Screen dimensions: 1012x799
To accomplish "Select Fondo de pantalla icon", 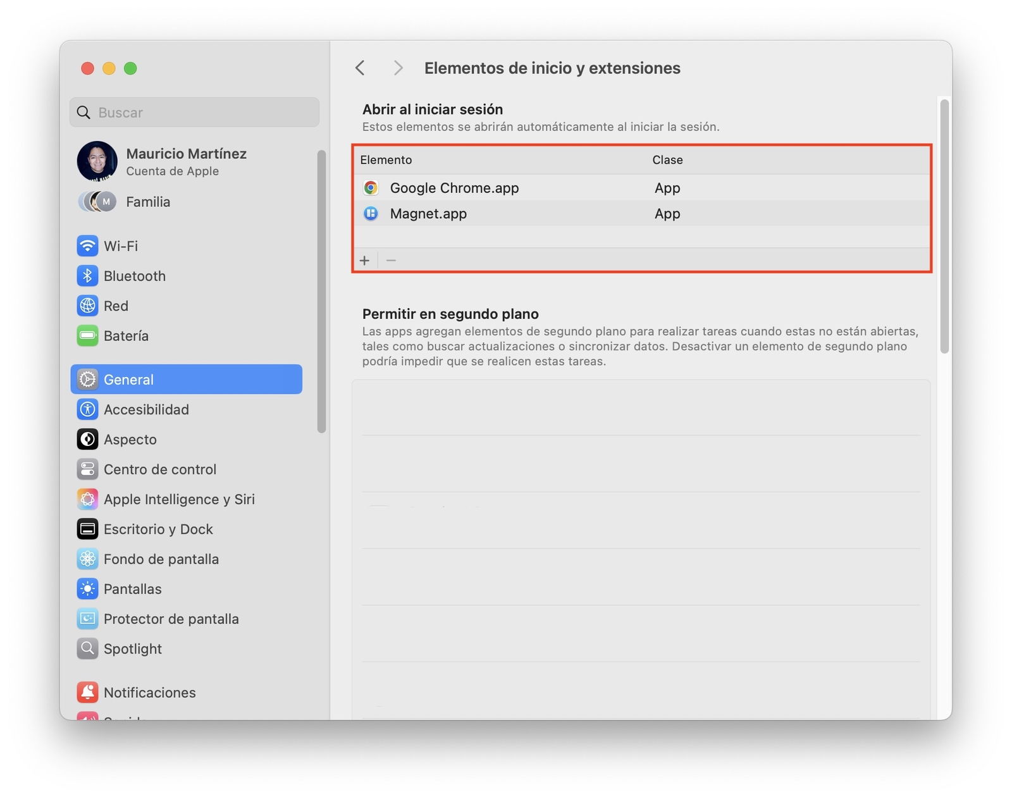I will [x=87, y=559].
